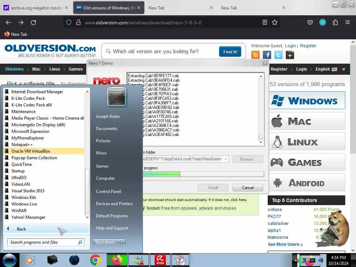This screenshot has width=356, height=267.
Task: Open the Twitter icon on OldVersion
Action: [x=278, y=55]
